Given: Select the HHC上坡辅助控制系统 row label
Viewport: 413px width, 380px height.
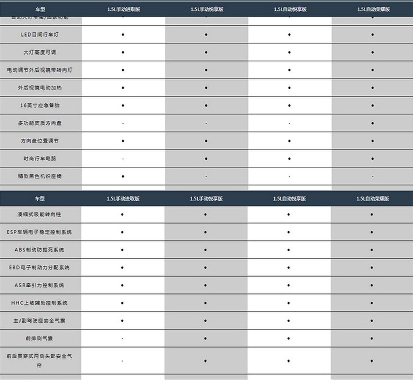Looking at the screenshot, I should 39,303.
